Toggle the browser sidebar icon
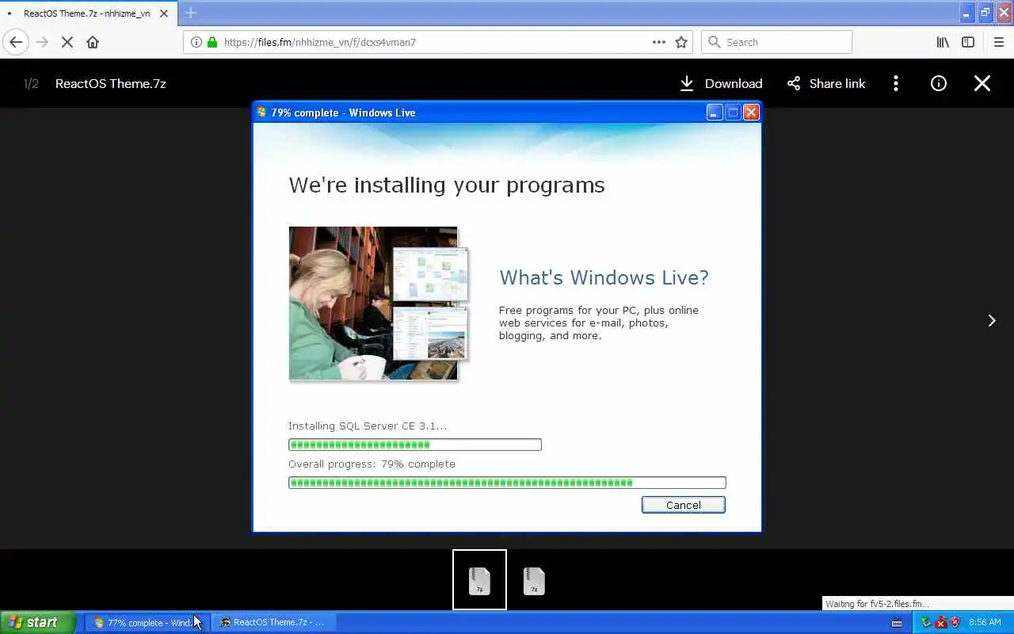Screen dimensions: 1014x634 [968, 42]
